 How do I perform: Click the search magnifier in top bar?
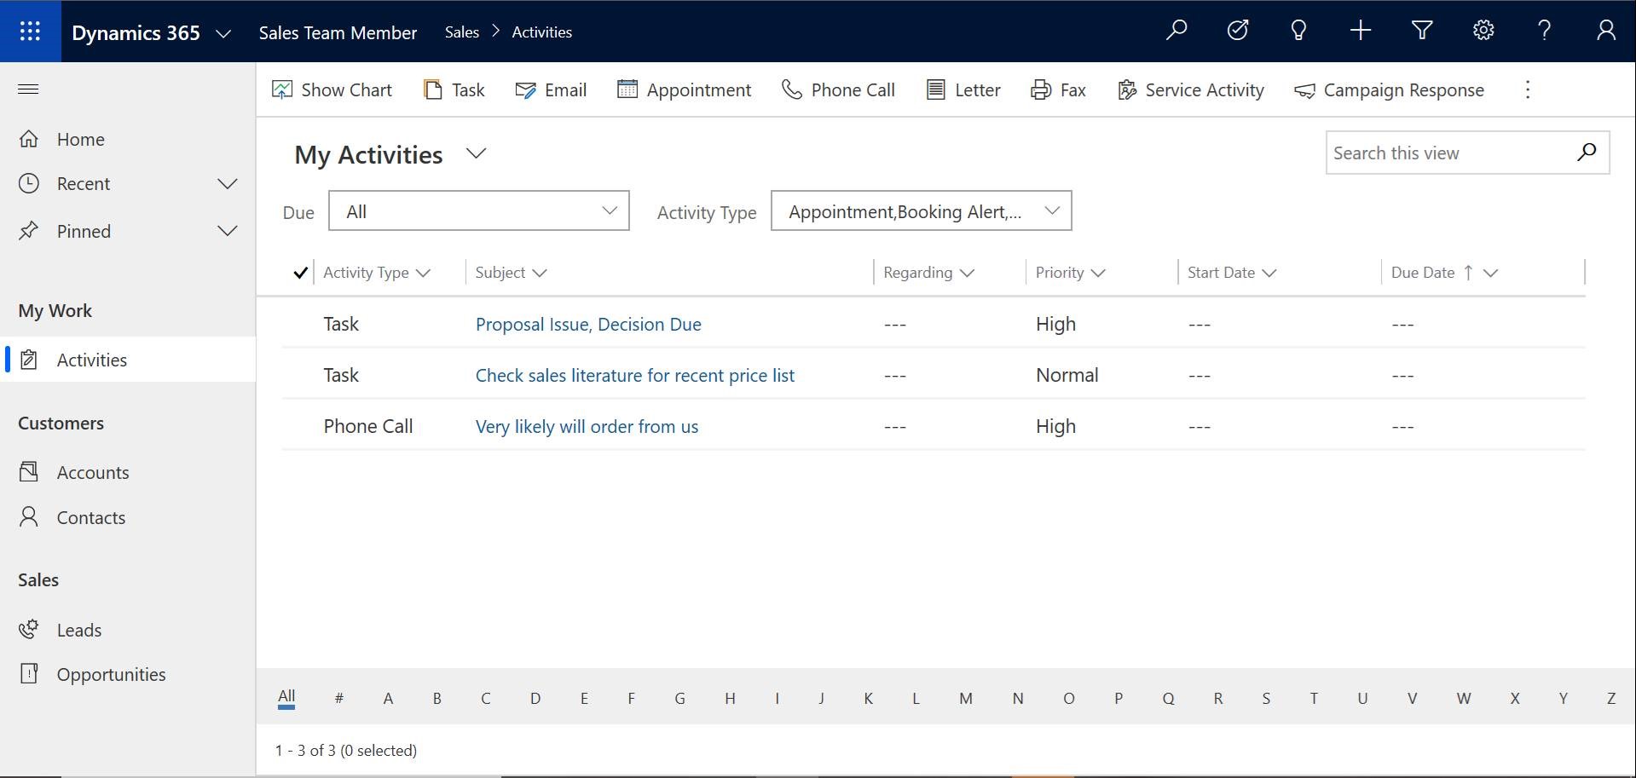pyautogui.click(x=1176, y=32)
